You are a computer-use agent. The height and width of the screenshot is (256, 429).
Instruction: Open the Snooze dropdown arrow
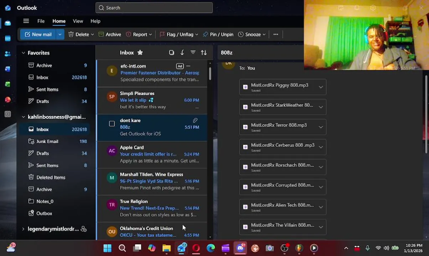(264, 34)
